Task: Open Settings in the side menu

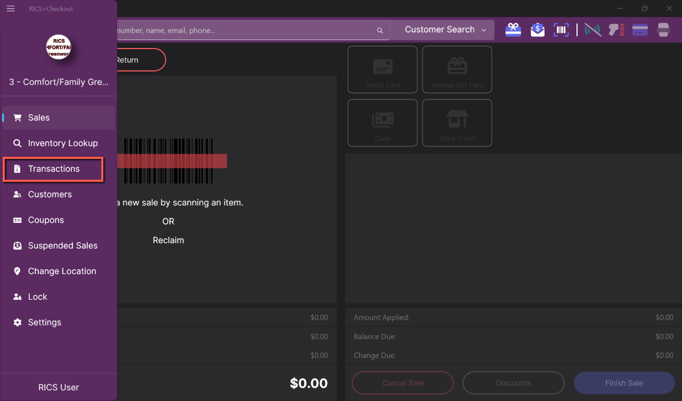Action: point(44,323)
